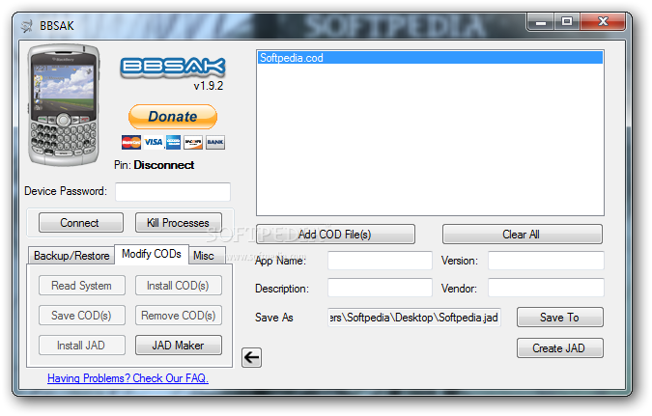Viewport: 652px width, 416px height.
Task: Click the back arrow icon button
Action: [x=251, y=357]
